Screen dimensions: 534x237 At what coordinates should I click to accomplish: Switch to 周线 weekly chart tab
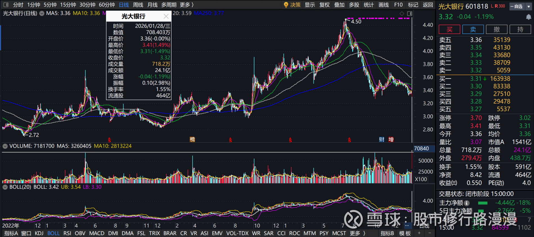click(138, 5)
